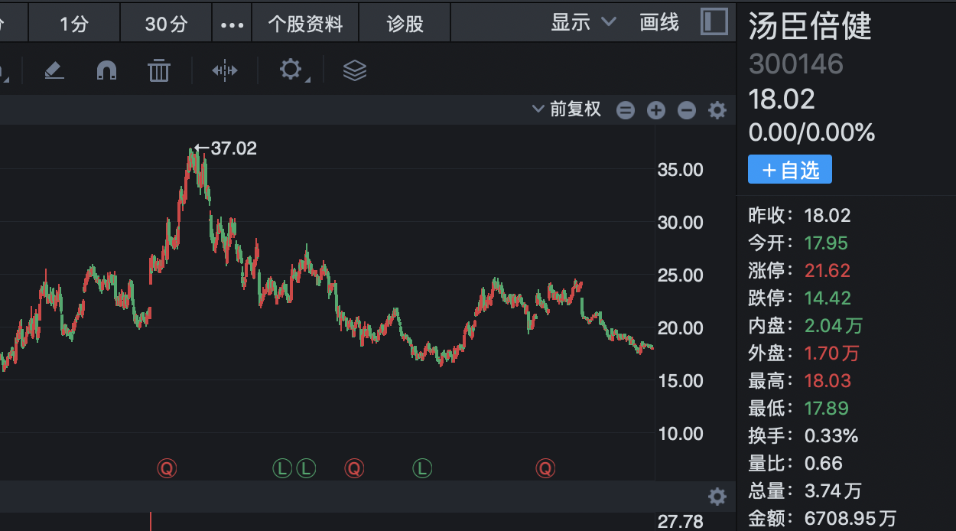Toggle 画线 drawing mode
The height and width of the screenshot is (531, 956).
(659, 22)
